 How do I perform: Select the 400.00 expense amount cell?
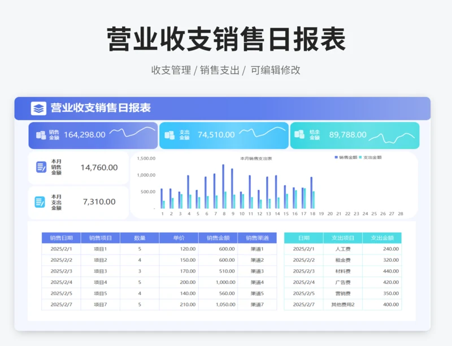[382, 305]
